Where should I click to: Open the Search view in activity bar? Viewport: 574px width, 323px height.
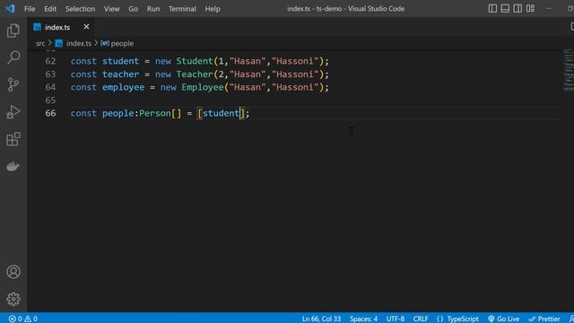pyautogui.click(x=13, y=57)
